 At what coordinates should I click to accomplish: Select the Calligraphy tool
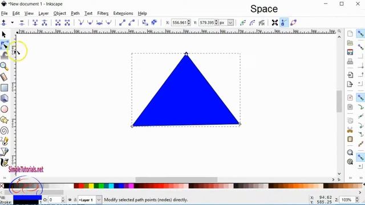click(x=4, y=162)
